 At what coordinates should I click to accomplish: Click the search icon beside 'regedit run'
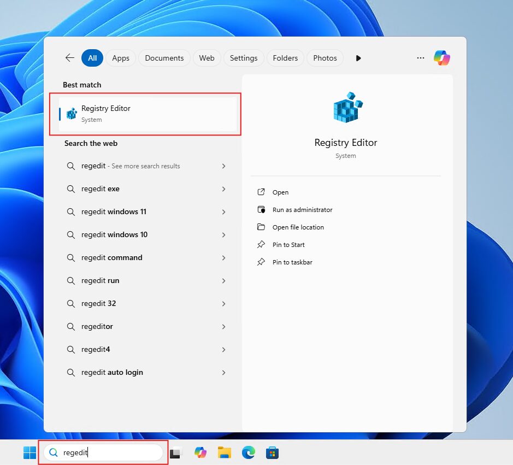coord(70,280)
